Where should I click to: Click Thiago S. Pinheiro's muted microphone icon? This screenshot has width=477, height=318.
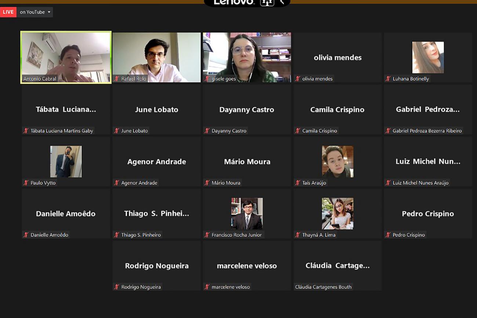117,235
